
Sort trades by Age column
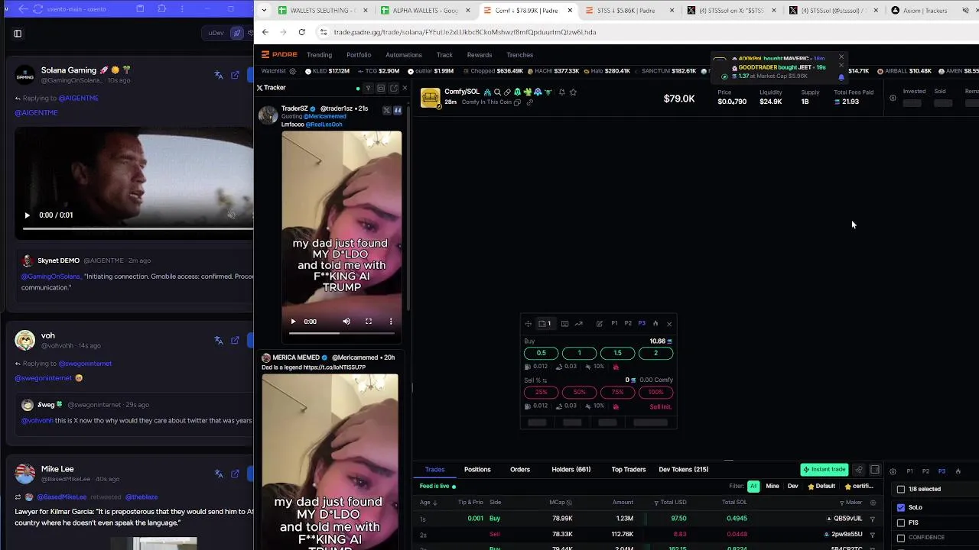[x=428, y=502]
